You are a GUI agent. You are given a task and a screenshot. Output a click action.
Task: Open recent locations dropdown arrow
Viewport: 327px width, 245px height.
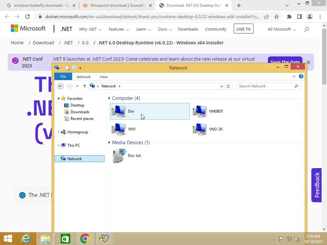click(77, 86)
